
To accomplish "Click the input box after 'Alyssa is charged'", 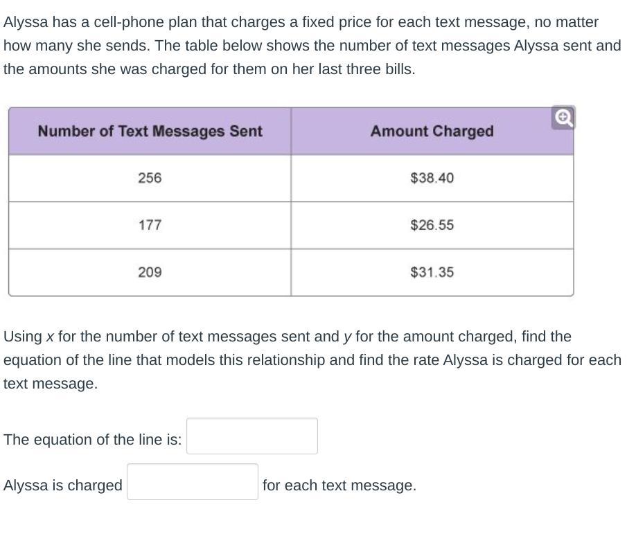I will click(192, 482).
